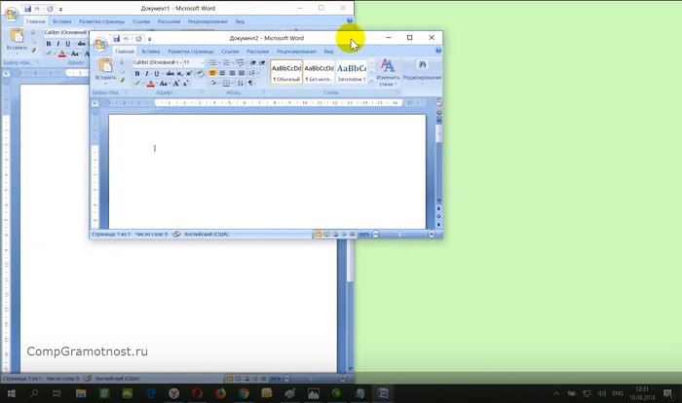
Task: Toggle Underline in Документ2 ribbon
Action: (157, 73)
